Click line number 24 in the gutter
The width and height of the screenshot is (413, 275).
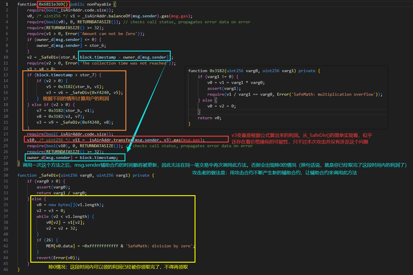coord(6,140)
